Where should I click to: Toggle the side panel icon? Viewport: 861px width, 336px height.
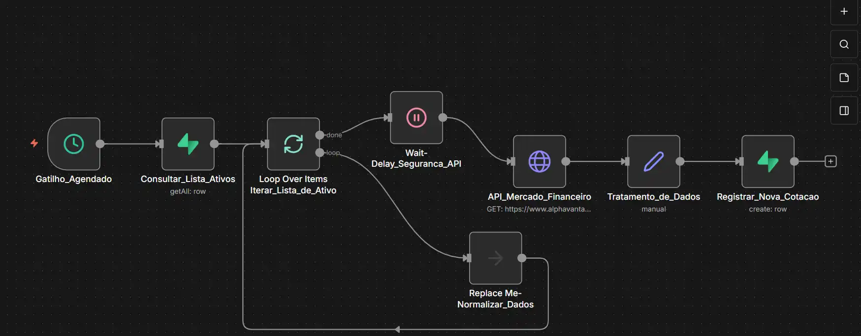tap(844, 111)
